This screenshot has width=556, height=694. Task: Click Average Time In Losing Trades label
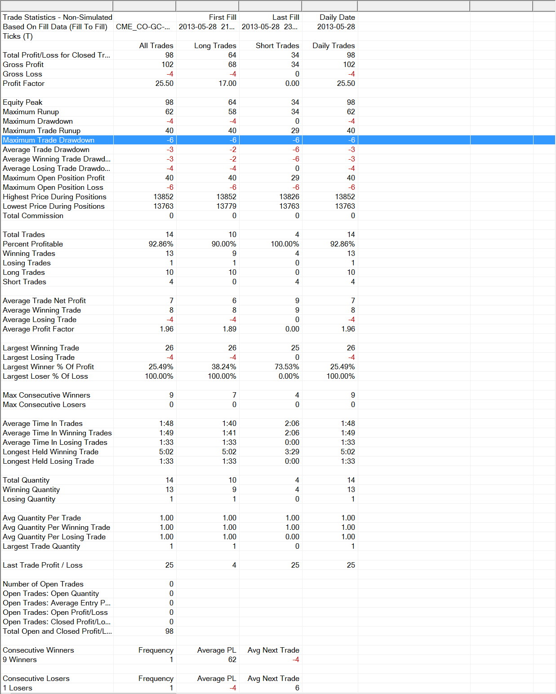[x=55, y=442]
